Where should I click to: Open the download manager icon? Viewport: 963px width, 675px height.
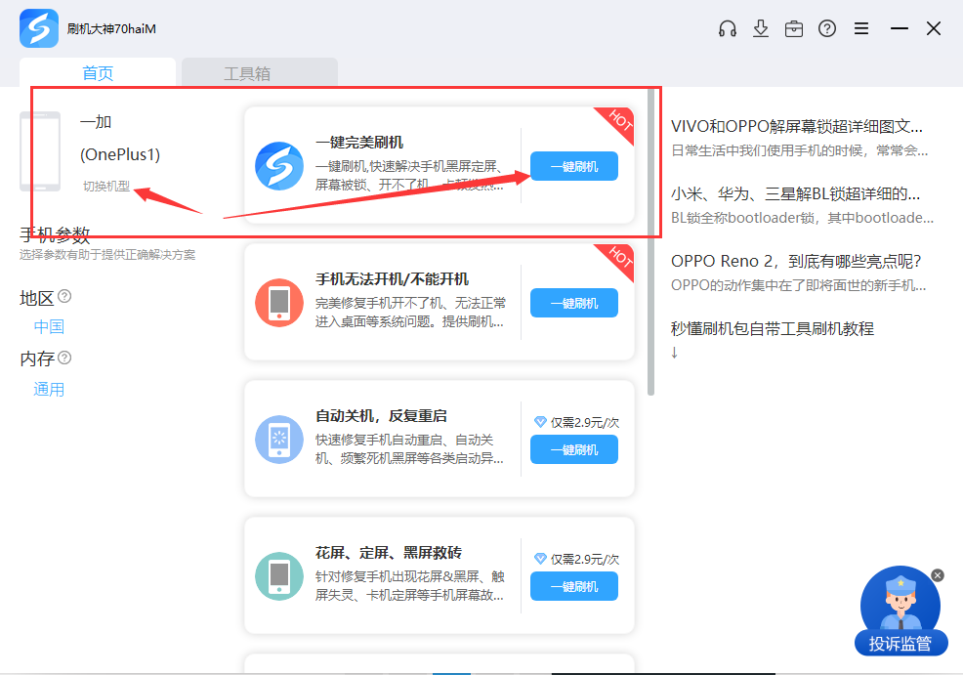click(x=761, y=28)
